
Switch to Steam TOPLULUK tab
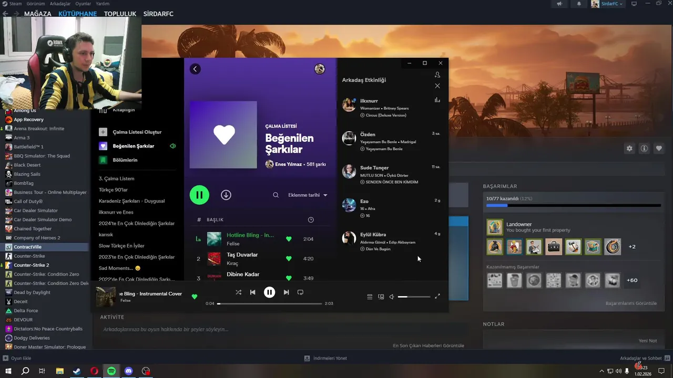point(120,14)
